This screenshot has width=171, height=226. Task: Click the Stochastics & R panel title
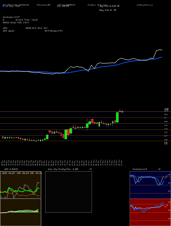coord(140,169)
